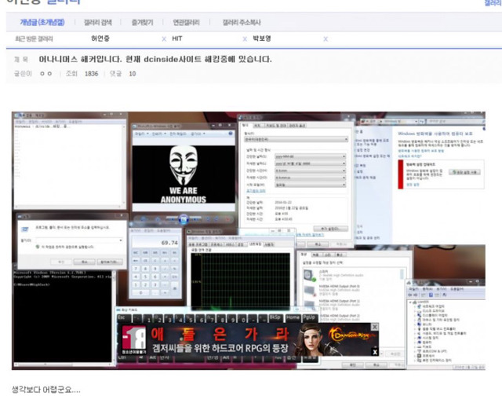Click Device Manager back arrow toolbar icon
Screen dimensions: 502x414
pyautogui.click(x=410, y=295)
